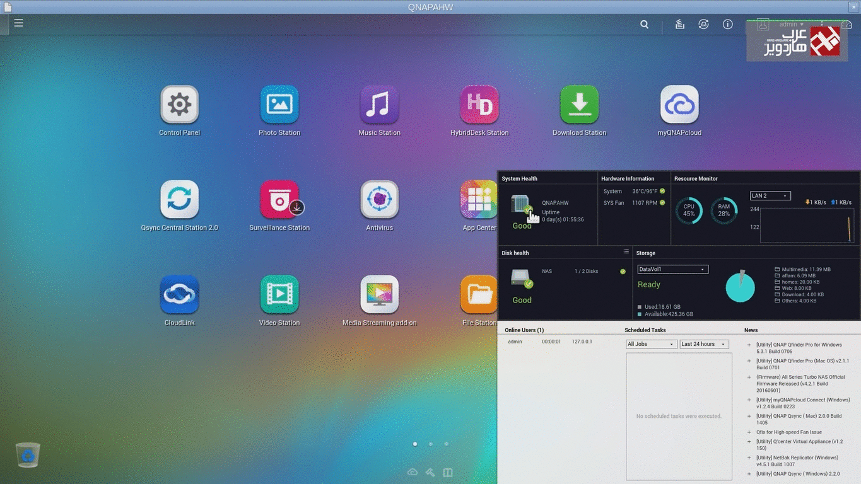Click the Uptime 0 day(s) 01:55:36 text
This screenshot has height=484, width=861.
563,216
